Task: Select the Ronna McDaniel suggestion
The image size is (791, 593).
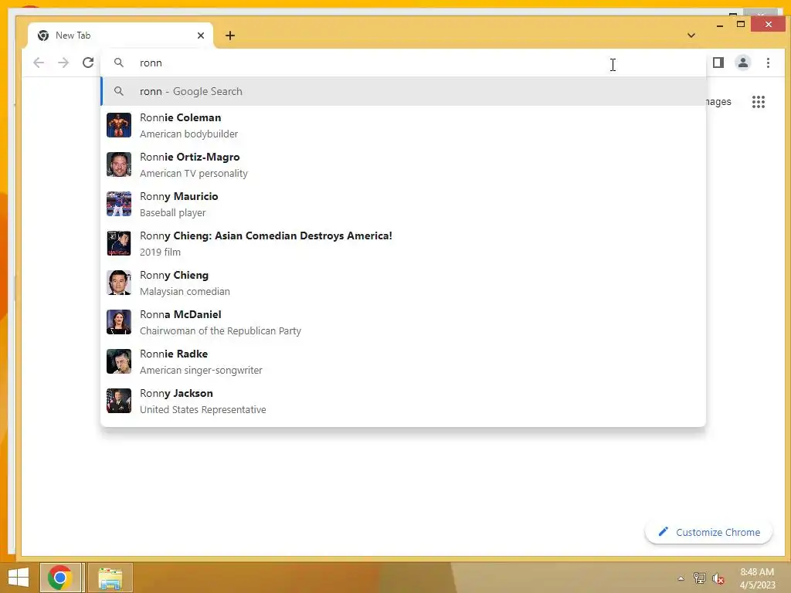Action: pyautogui.click(x=403, y=322)
